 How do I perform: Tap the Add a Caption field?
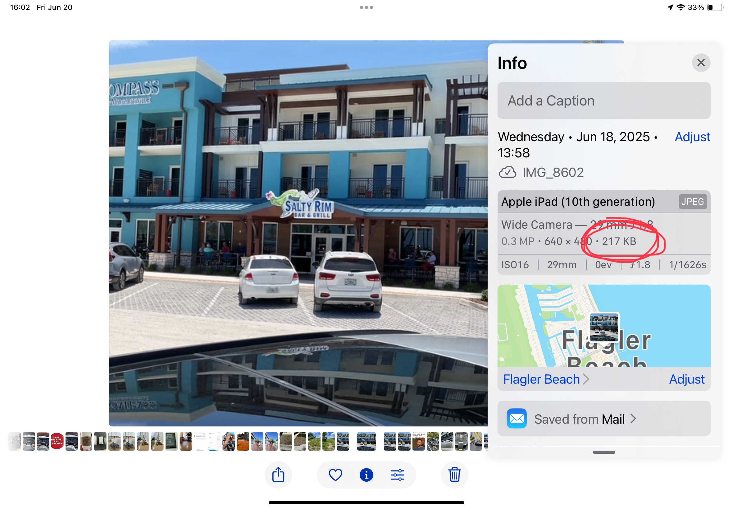coord(603,101)
